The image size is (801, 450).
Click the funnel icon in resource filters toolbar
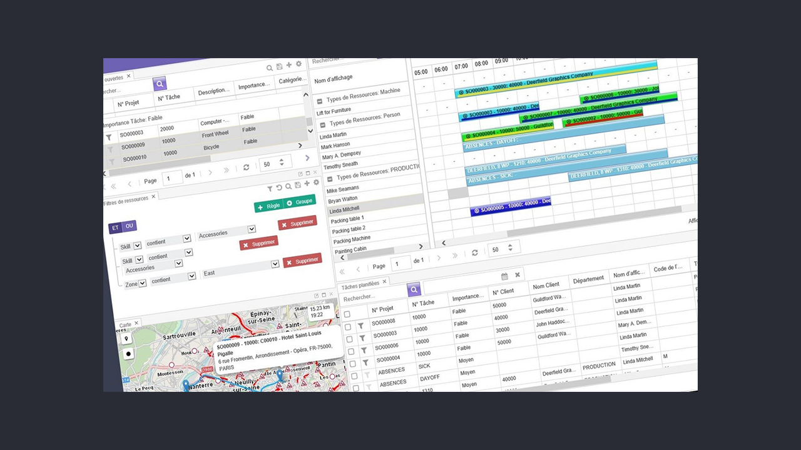pos(270,188)
